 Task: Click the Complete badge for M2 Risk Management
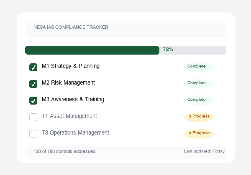[x=199, y=84]
